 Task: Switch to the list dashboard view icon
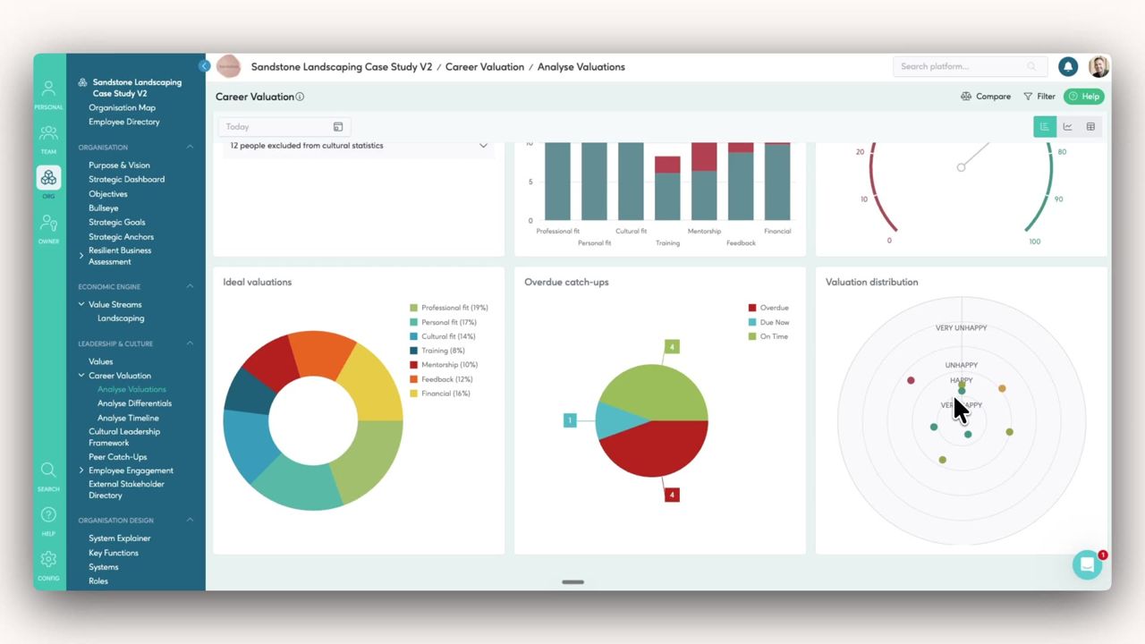point(1044,127)
